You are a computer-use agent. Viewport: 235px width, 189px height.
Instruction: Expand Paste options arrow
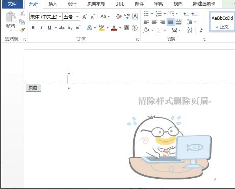click(11, 31)
